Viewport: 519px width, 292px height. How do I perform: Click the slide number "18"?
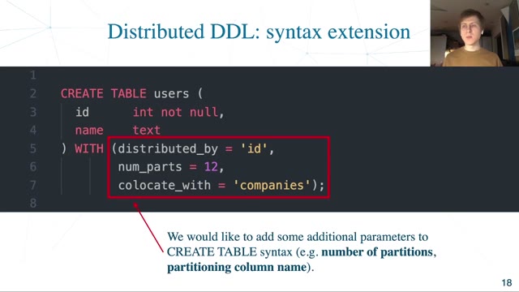(507, 283)
